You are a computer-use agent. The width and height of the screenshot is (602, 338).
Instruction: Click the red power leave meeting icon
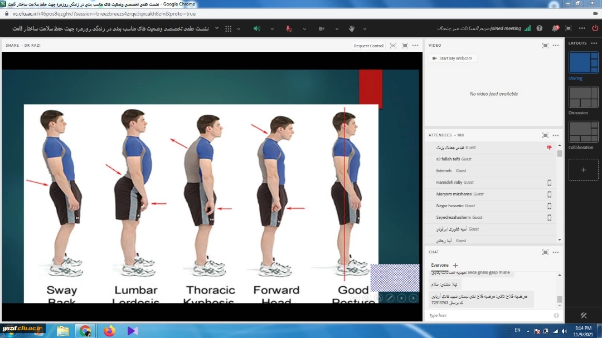tap(595, 28)
